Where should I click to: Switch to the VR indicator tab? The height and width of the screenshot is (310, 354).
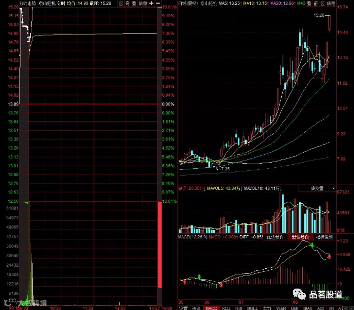click(331, 308)
